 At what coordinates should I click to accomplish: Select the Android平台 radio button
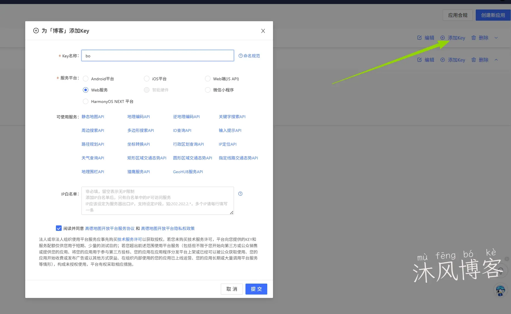click(x=85, y=79)
